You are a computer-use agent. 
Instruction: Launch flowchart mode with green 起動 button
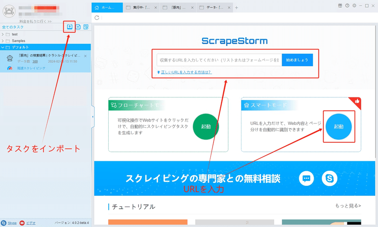click(x=206, y=126)
